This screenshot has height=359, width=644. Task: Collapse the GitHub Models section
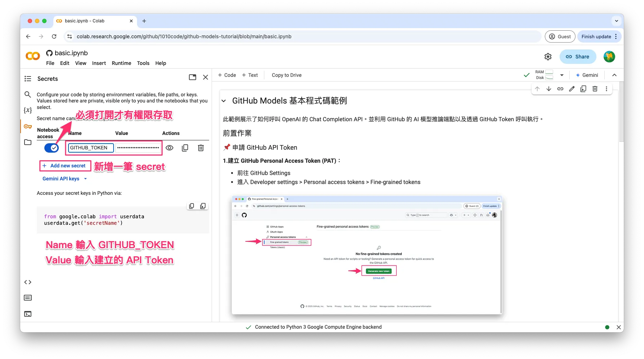224,101
